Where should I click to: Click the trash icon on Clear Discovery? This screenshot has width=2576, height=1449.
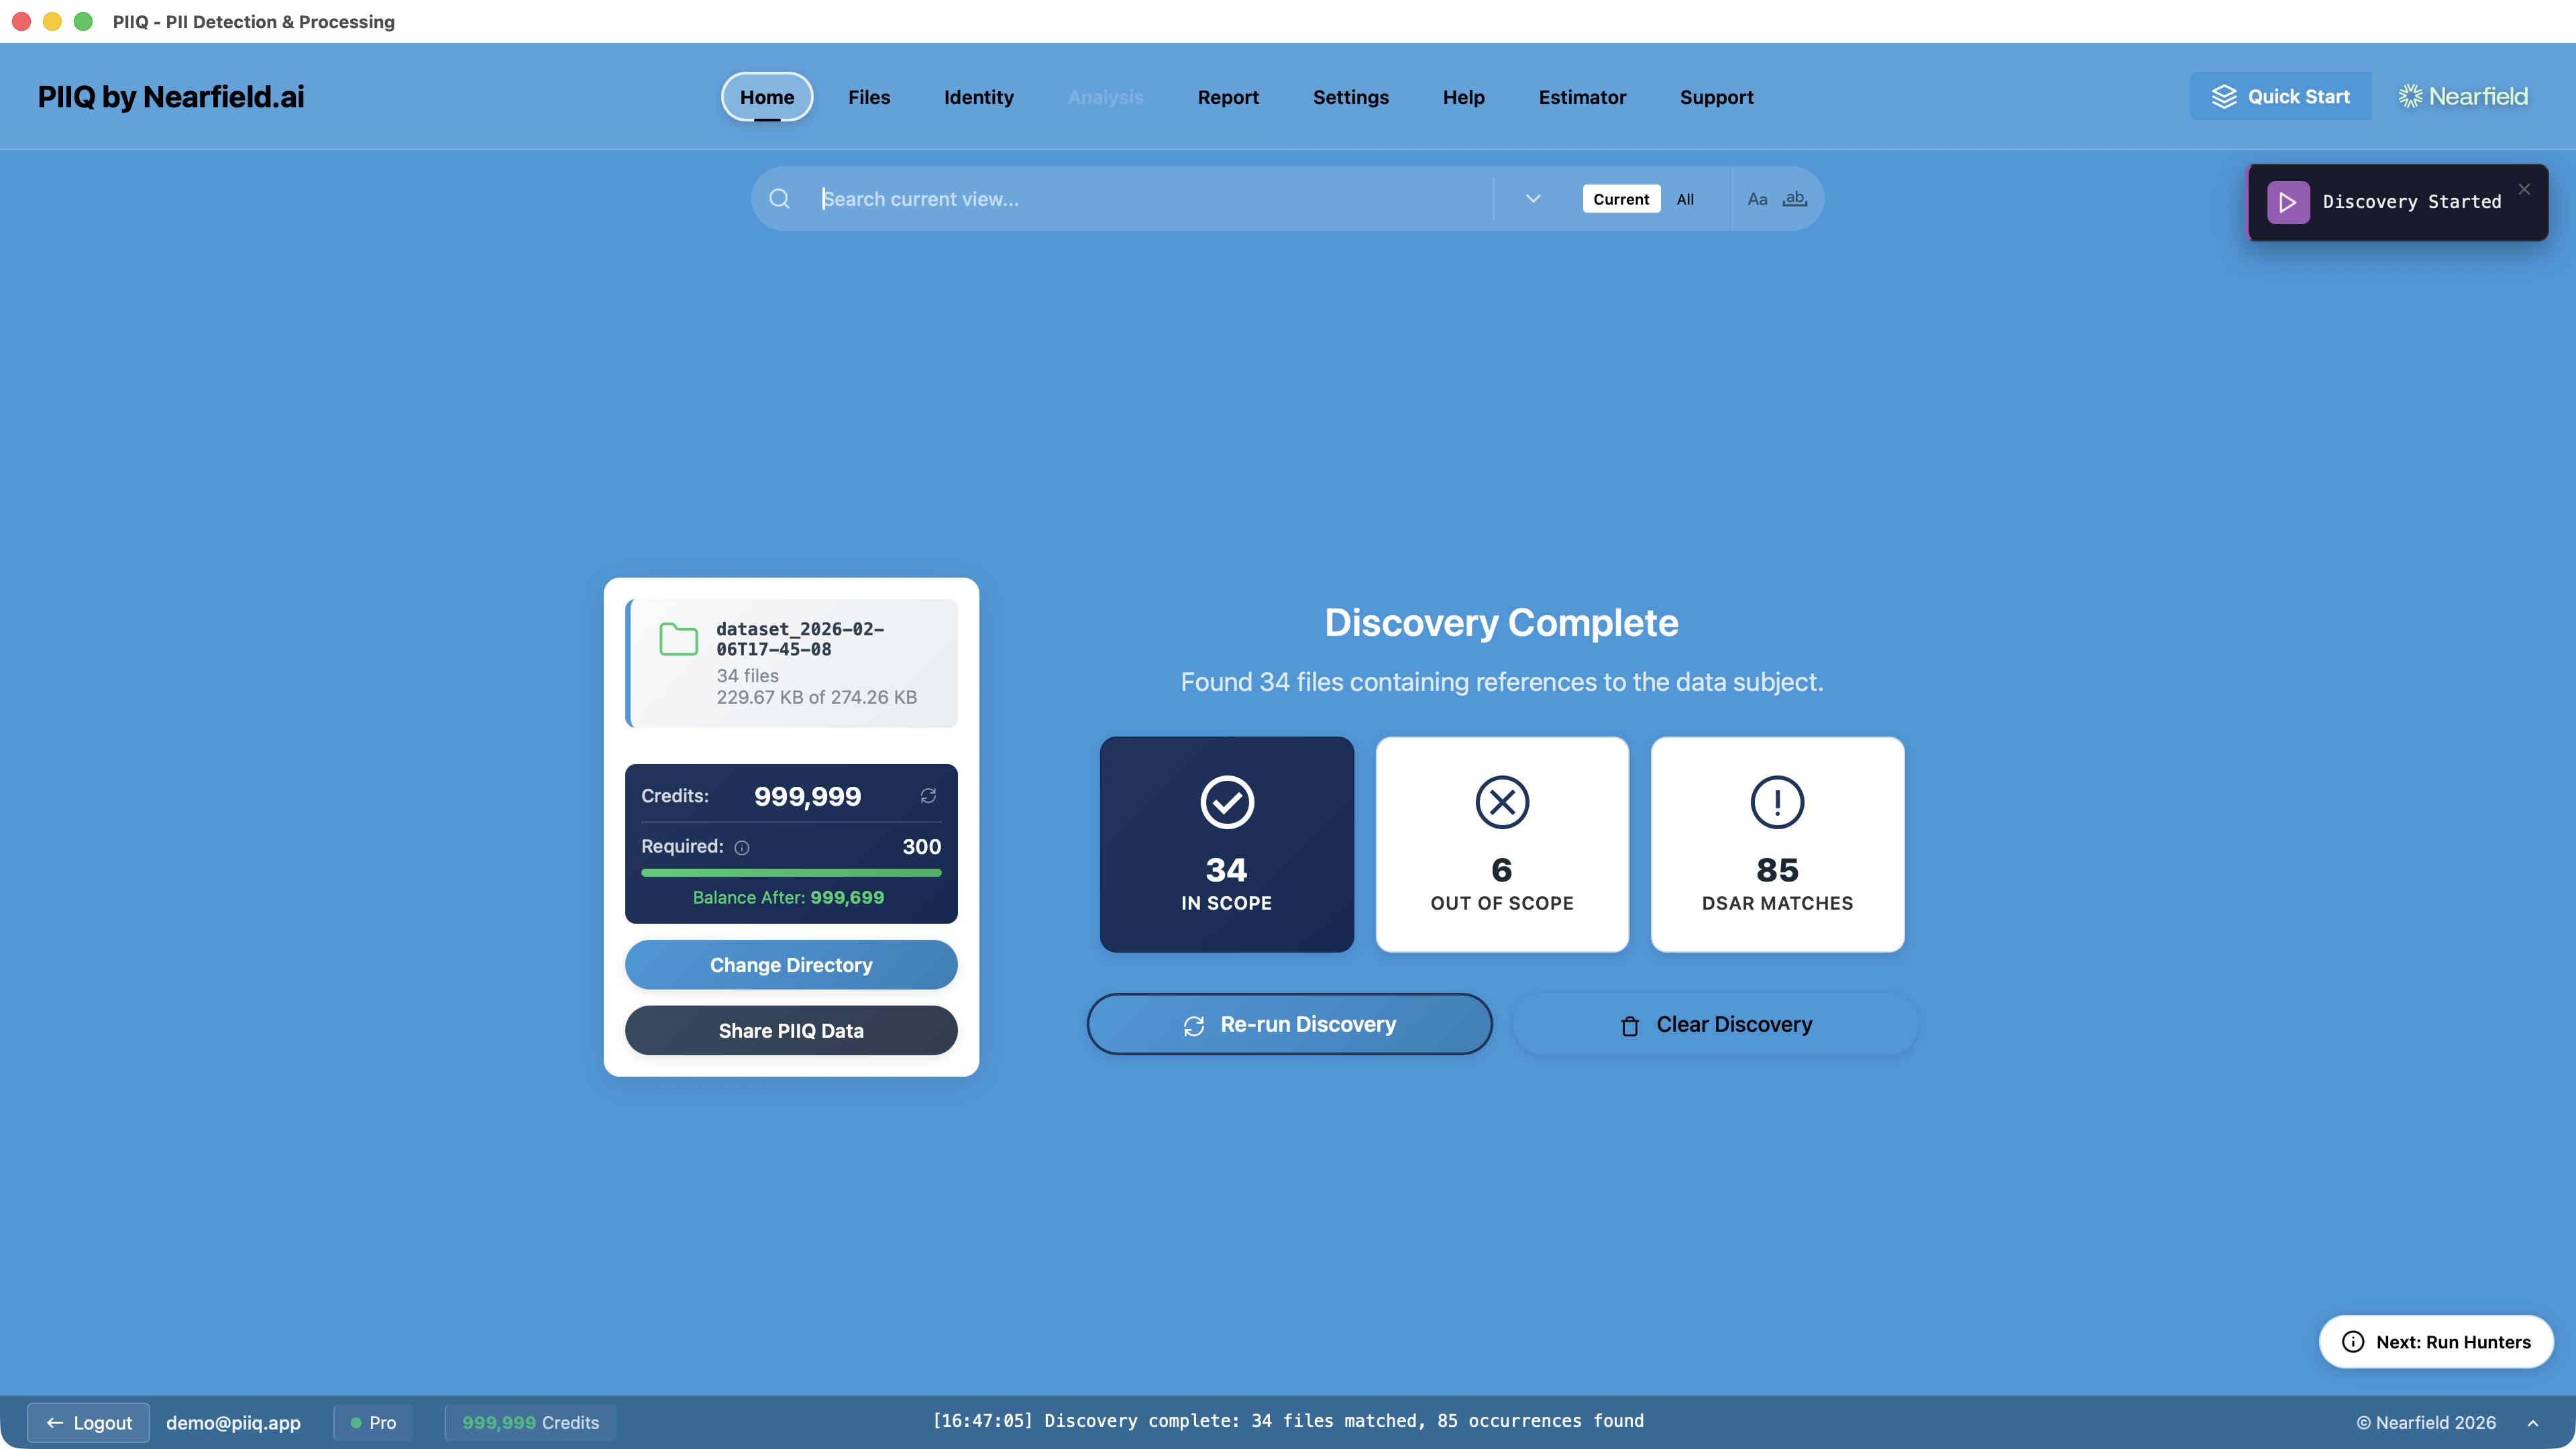[1630, 1025]
